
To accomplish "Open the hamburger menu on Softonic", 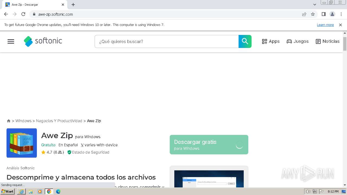I will (11, 41).
